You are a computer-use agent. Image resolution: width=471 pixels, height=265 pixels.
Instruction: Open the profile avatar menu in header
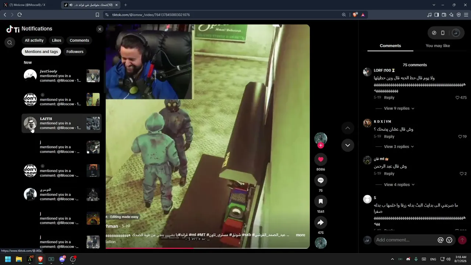[456, 33]
